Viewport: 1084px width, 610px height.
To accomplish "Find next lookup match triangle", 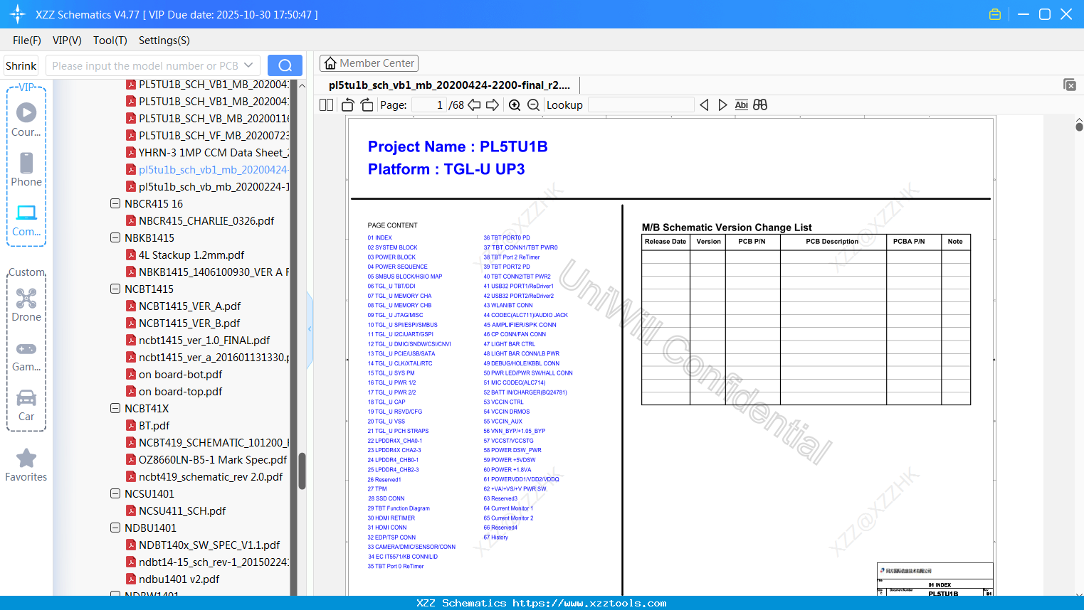I will click(722, 105).
